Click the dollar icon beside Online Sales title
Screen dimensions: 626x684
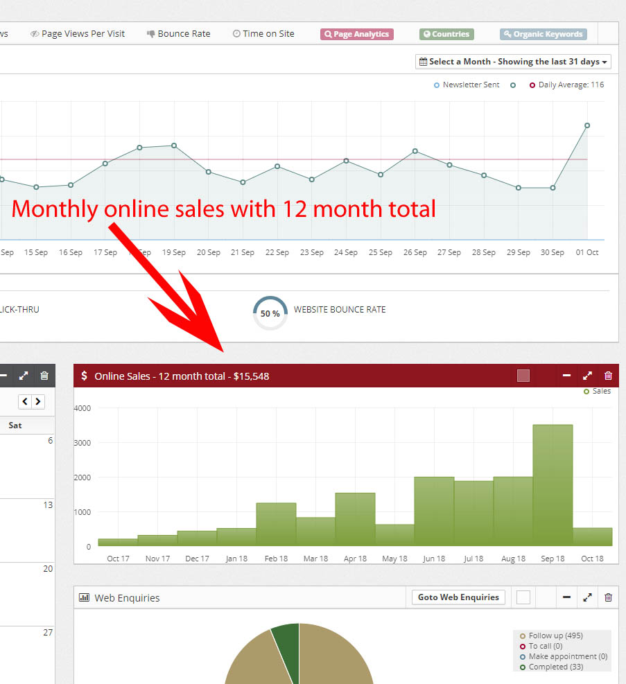click(84, 375)
